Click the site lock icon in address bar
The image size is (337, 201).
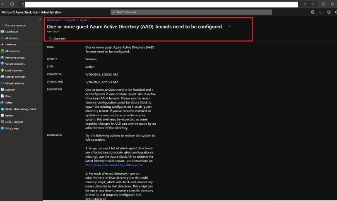(23, 4)
